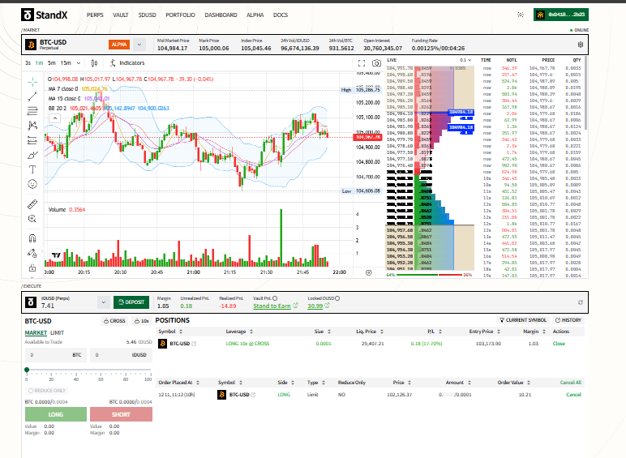The width and height of the screenshot is (626, 458).
Task: Open the DOCS nav tab
Action: [x=281, y=15]
